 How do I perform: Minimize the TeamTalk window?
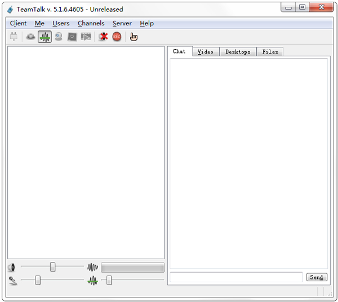tap(288, 7)
